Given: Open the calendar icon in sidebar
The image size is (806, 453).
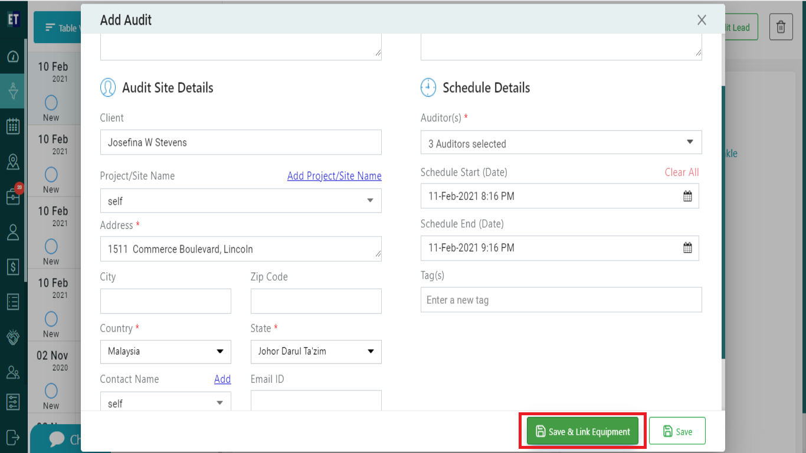Looking at the screenshot, I should pos(13,126).
